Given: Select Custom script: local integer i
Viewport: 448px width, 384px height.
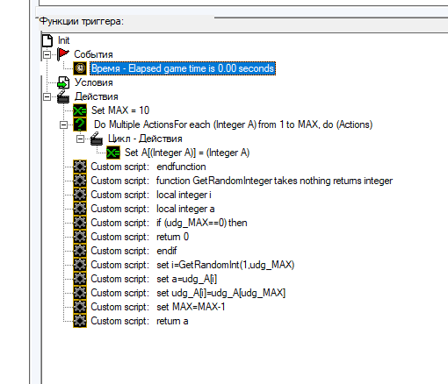Looking at the screenshot, I should point(151,195).
